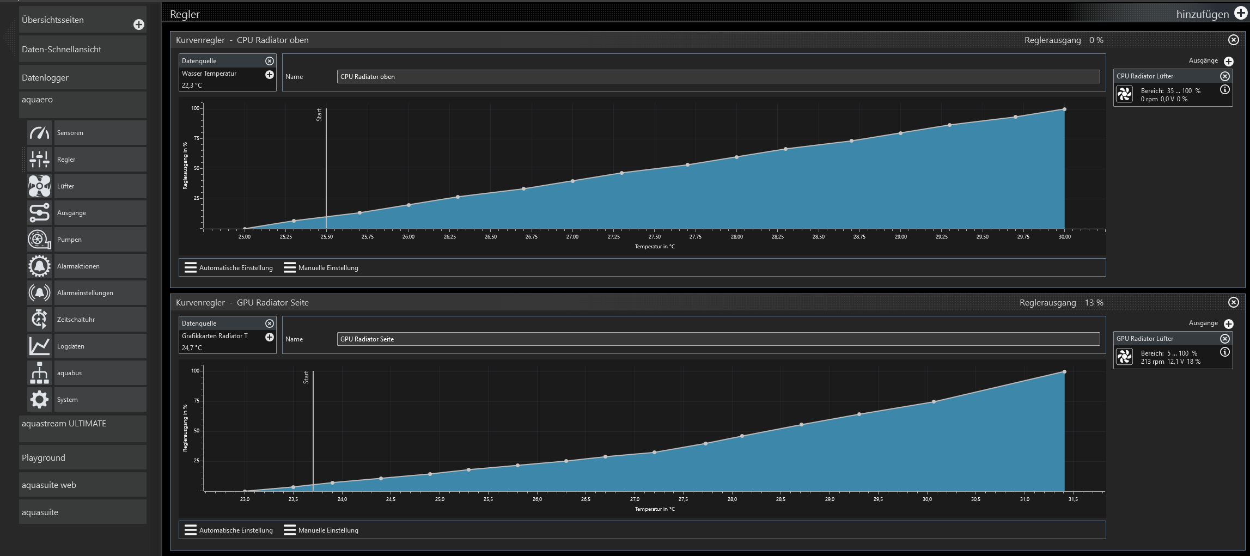
Task: Open the System gear icon
Action: coord(40,400)
